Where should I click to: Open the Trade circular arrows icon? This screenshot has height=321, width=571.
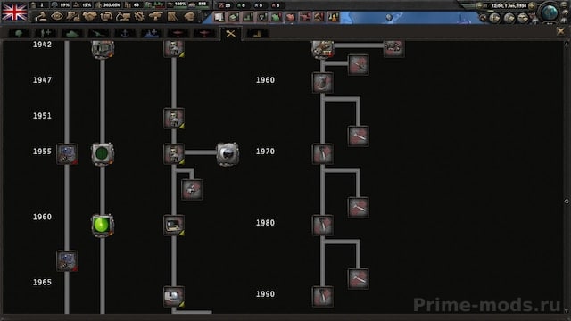pos(106,16)
